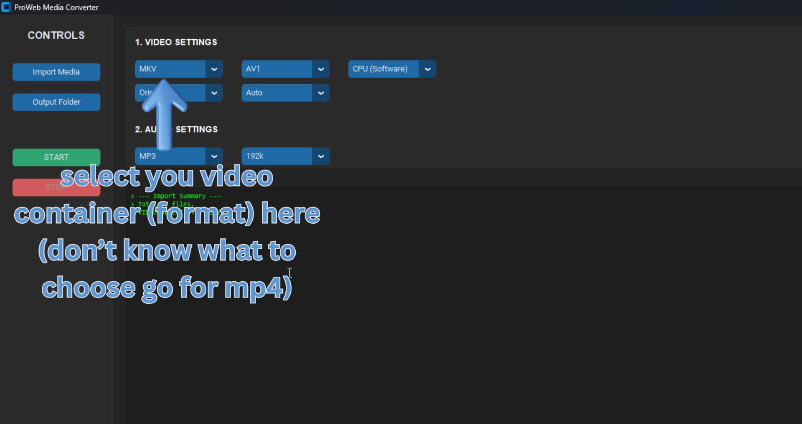
Task: Click the Import Media button
Action: coord(56,72)
